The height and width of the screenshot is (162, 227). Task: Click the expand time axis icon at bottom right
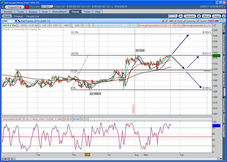click(221, 158)
